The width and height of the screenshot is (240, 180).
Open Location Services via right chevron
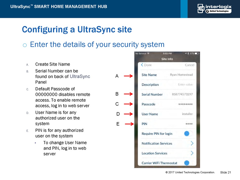[192, 153]
